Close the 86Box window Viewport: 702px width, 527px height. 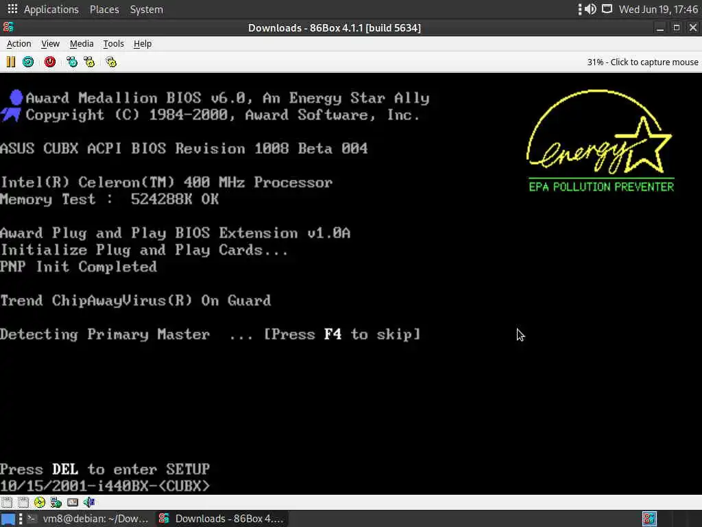693,27
